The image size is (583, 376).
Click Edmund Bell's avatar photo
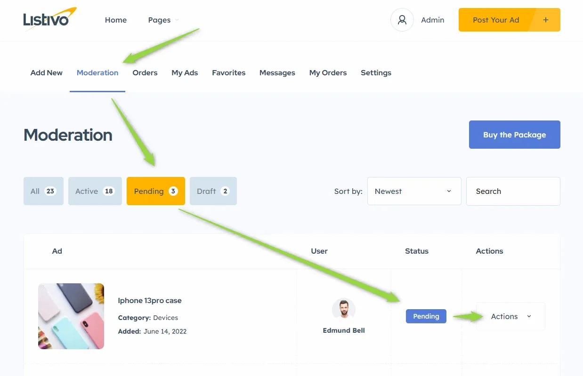[344, 310]
